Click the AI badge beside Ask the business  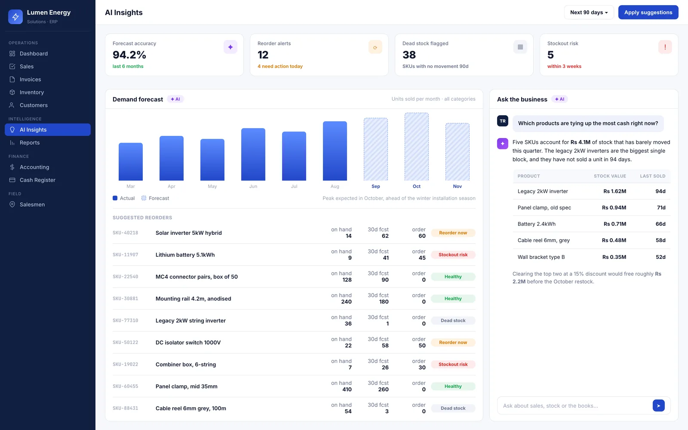click(x=559, y=99)
